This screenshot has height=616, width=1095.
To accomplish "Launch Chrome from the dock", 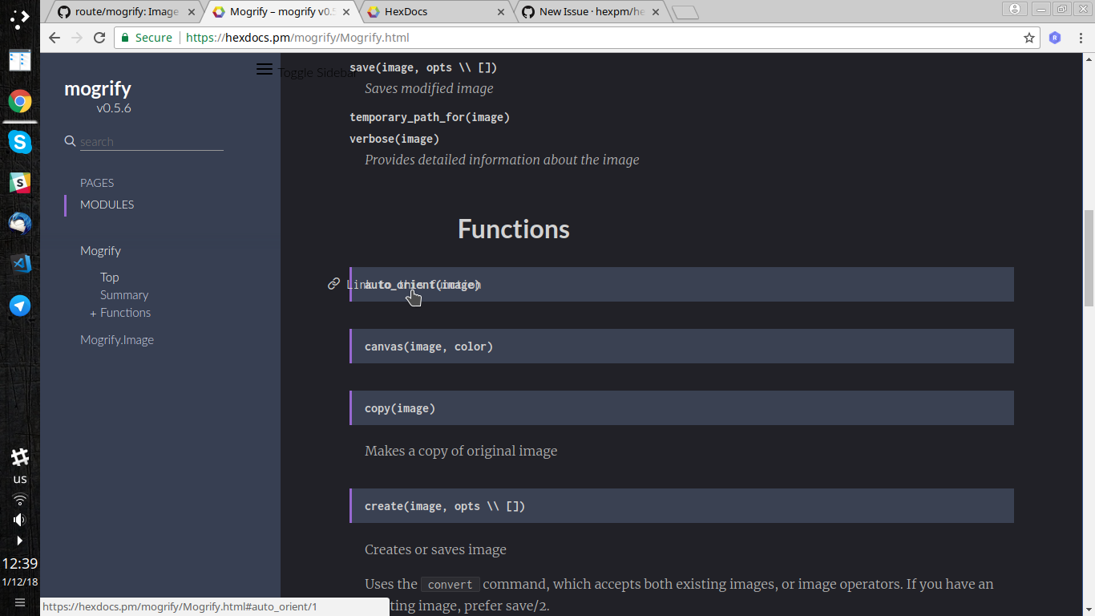I will 20,101.
